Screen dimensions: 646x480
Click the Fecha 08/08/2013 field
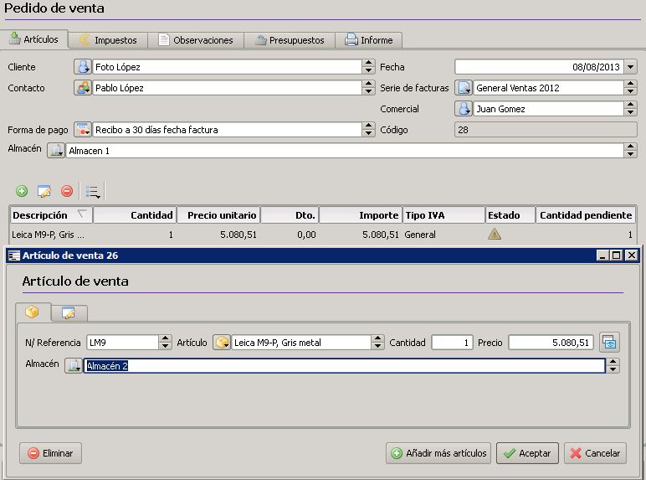539,67
